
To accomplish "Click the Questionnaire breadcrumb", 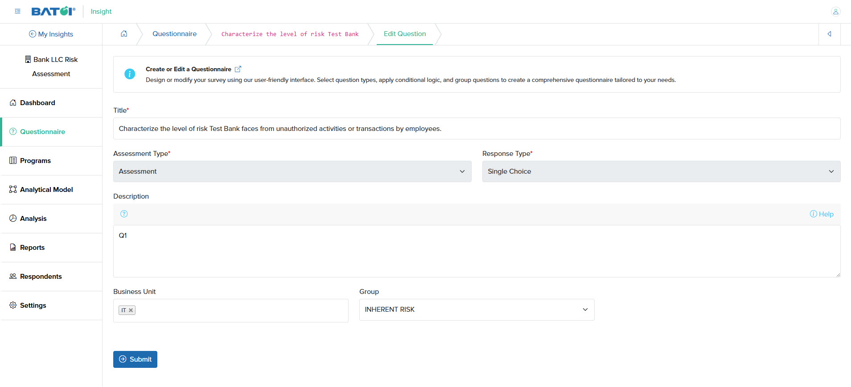I will 174,34.
